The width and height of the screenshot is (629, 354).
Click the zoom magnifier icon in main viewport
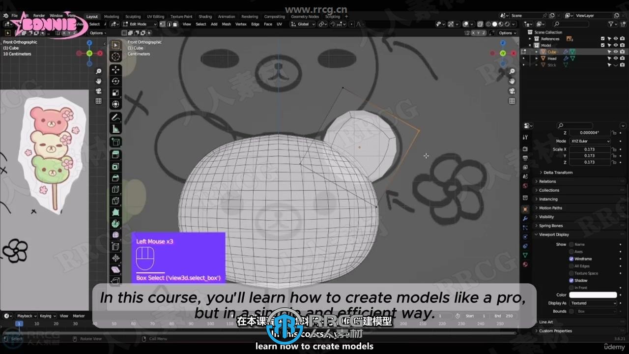click(x=512, y=72)
